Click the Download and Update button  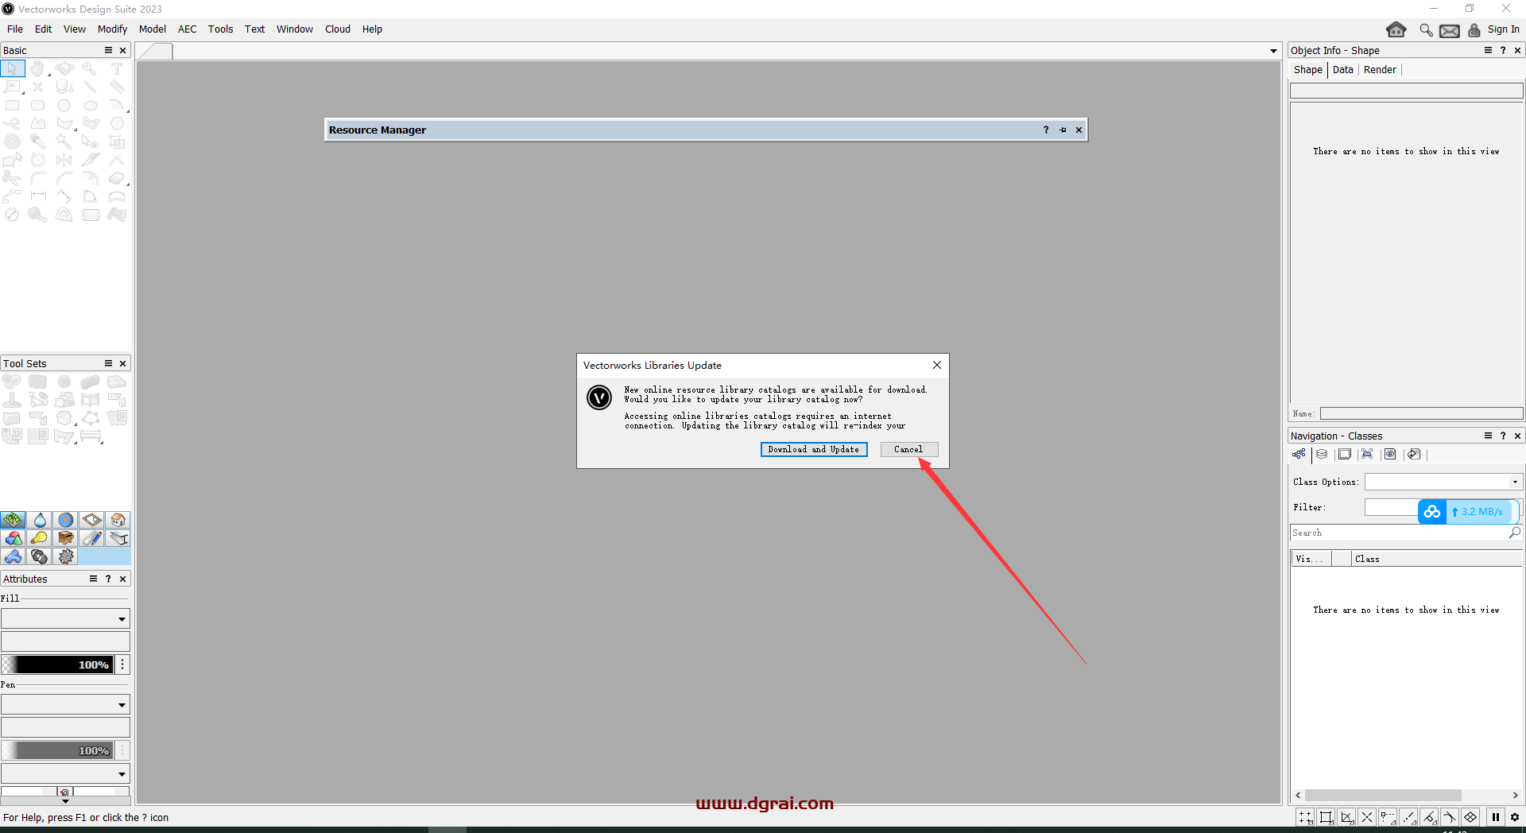[x=814, y=449]
